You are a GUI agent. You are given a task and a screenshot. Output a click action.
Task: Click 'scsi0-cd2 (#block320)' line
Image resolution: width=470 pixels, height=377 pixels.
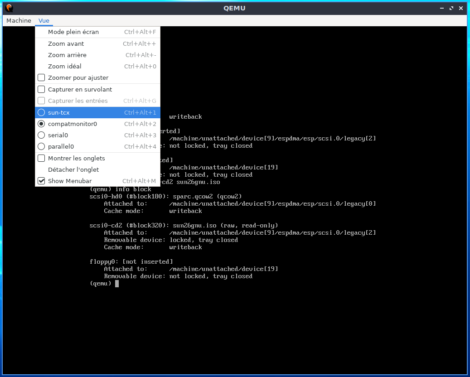184,226
